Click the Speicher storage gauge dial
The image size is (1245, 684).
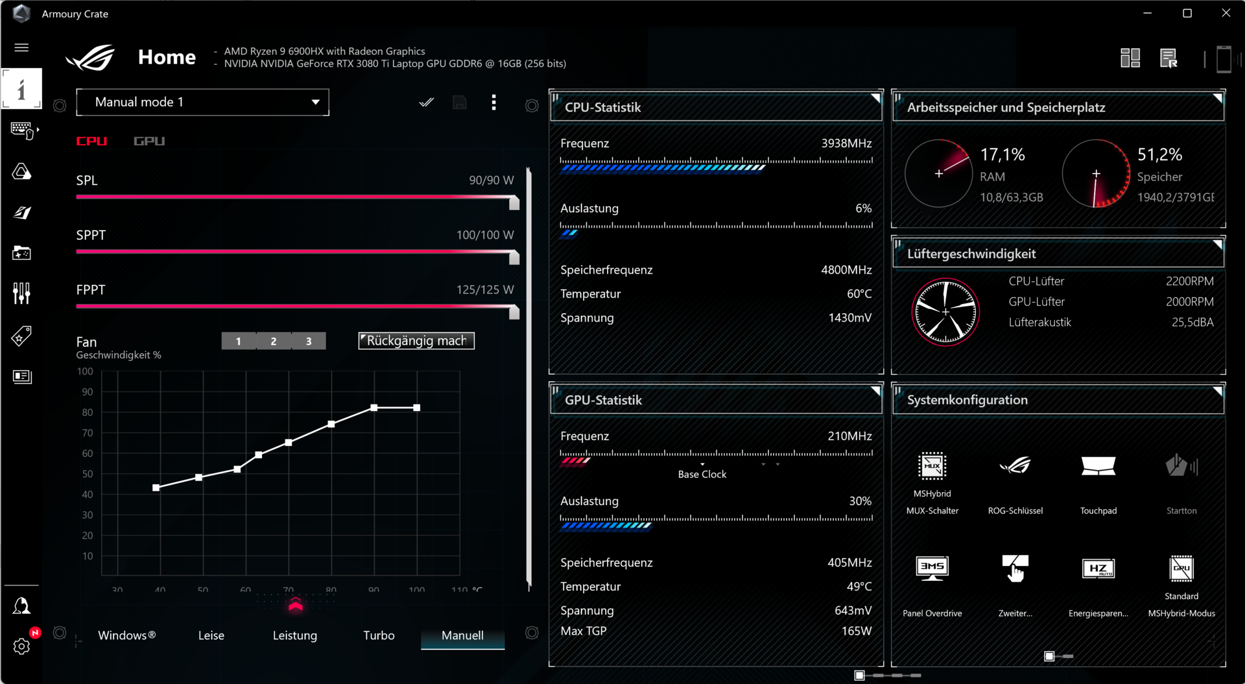coord(1096,173)
